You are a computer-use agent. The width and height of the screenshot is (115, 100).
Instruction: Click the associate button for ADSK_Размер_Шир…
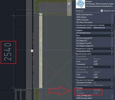pos(112,98)
